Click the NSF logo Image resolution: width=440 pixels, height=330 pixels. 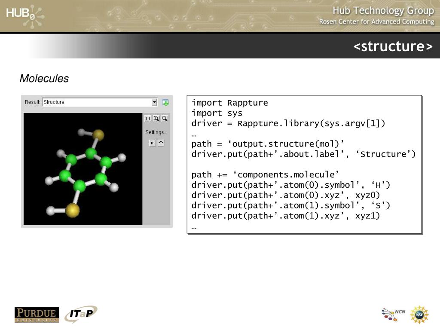point(419,315)
